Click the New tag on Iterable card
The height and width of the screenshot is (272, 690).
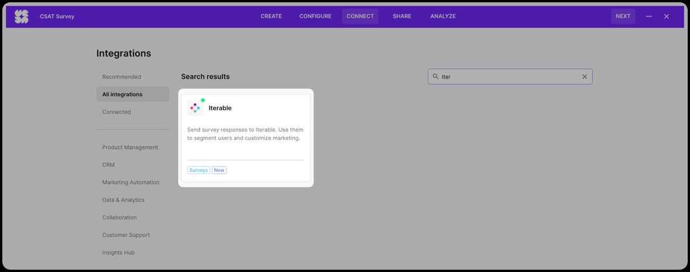pos(219,170)
